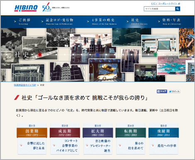This screenshot has width=195, height=160.
Task: Open the 記念ロゴ・発行物 menu item
Action: coord(59,21)
